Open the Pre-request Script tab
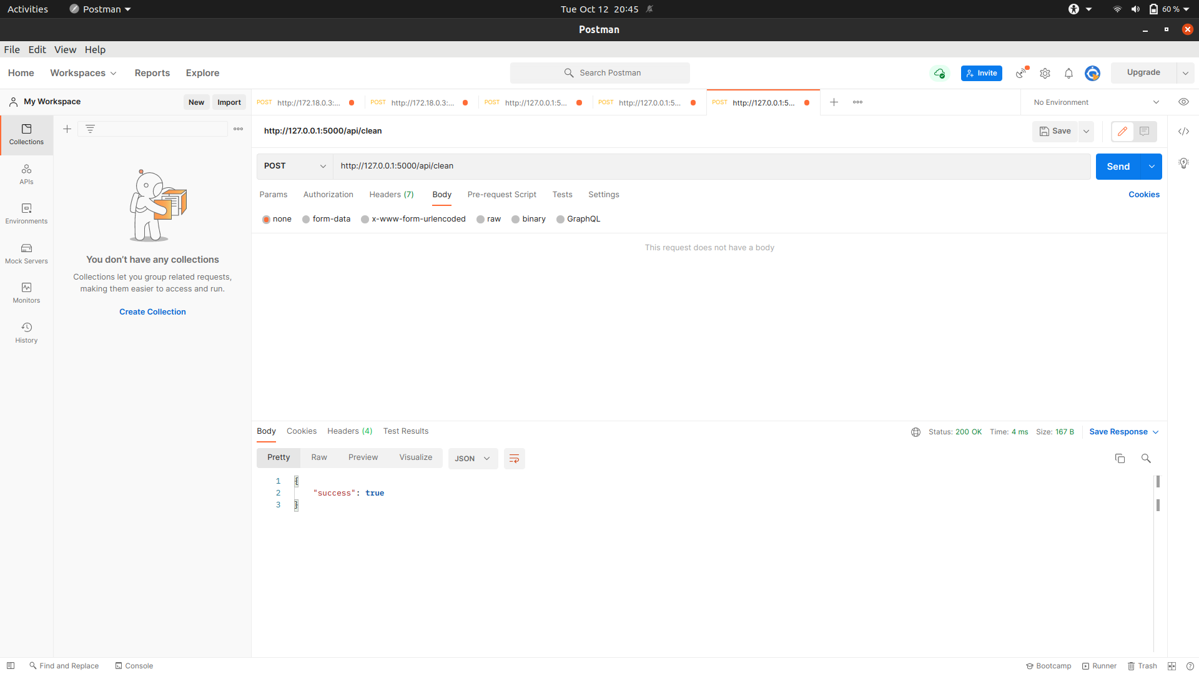1199x674 pixels. [x=501, y=195]
